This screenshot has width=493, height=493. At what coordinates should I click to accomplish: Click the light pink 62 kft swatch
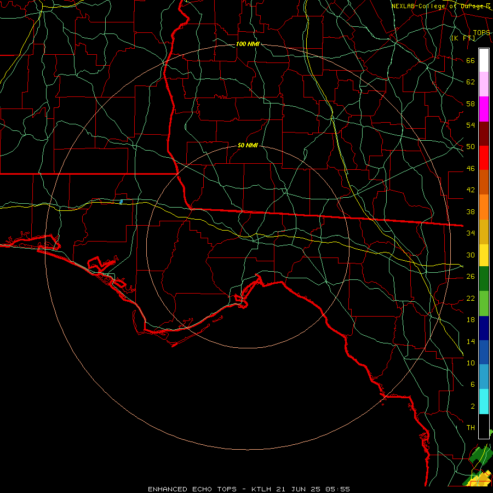pyautogui.click(x=484, y=84)
